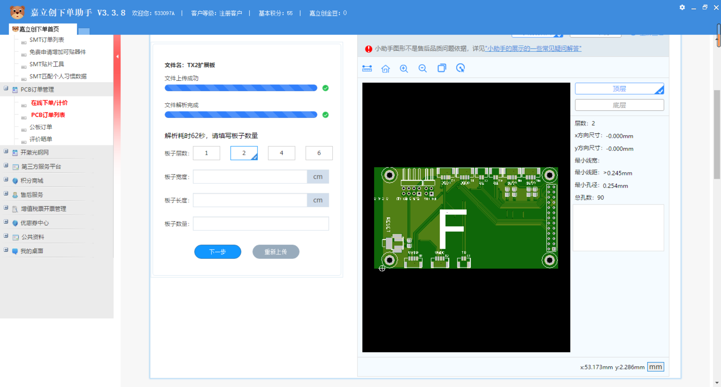721x387 pixels.
Task: Click 第三方服务平台 icon
Action: coord(15,167)
